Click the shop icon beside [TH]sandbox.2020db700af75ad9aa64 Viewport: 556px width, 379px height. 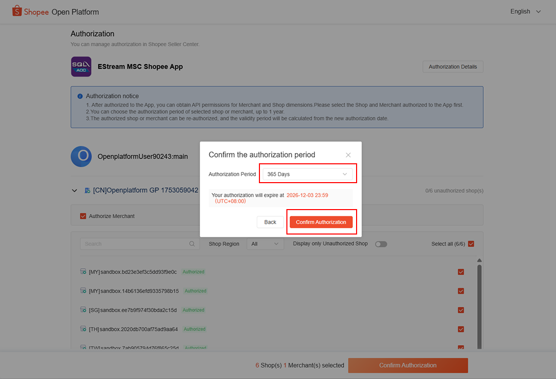(x=83, y=329)
